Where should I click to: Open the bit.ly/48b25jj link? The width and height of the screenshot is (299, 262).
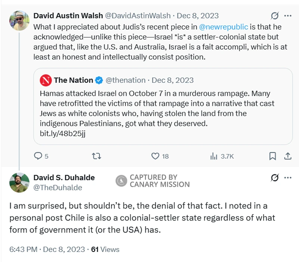pos(62,134)
